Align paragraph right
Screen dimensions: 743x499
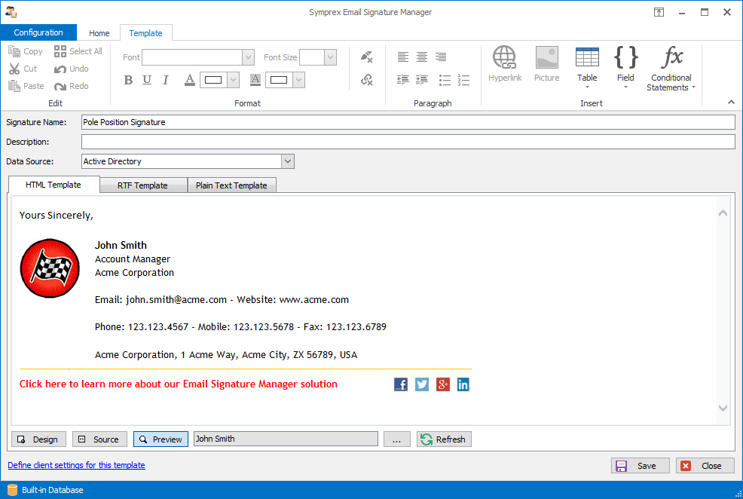441,57
